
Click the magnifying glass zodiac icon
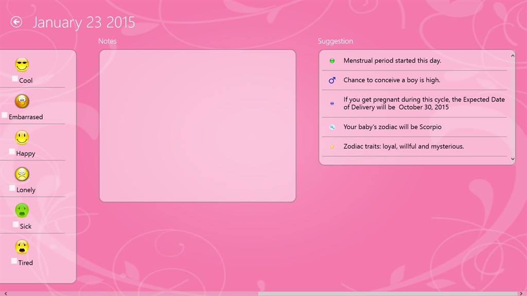point(331,127)
